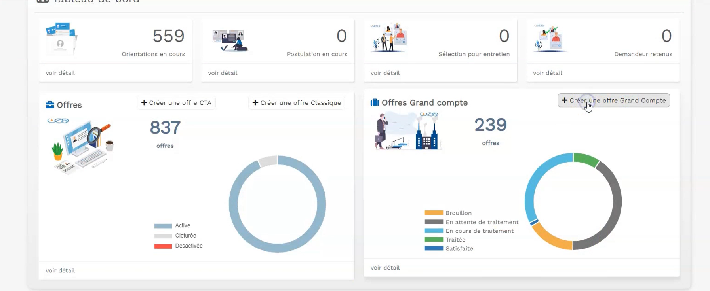
Task: Click the suitcase icon beside Offres Grand compte
Action: [x=375, y=102]
